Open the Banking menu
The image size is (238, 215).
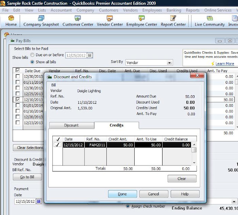(174, 10)
